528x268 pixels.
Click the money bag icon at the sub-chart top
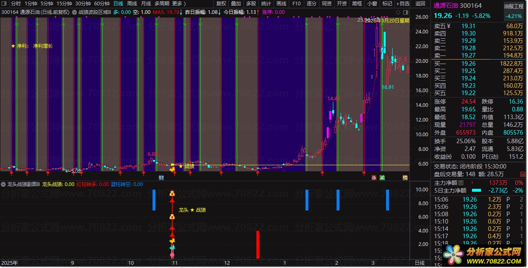(x=172, y=193)
